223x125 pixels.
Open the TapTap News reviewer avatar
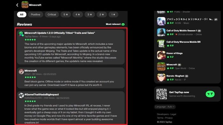[x=21, y=34]
